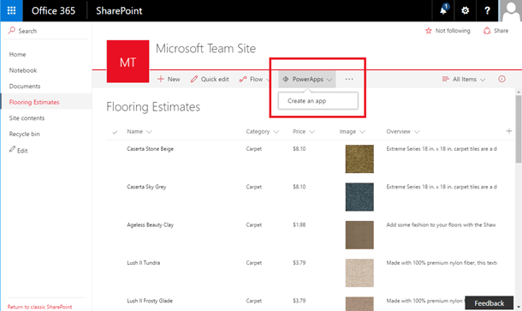The height and width of the screenshot is (311, 522).
Task: Click the Quick edit pencil icon
Action: click(194, 79)
